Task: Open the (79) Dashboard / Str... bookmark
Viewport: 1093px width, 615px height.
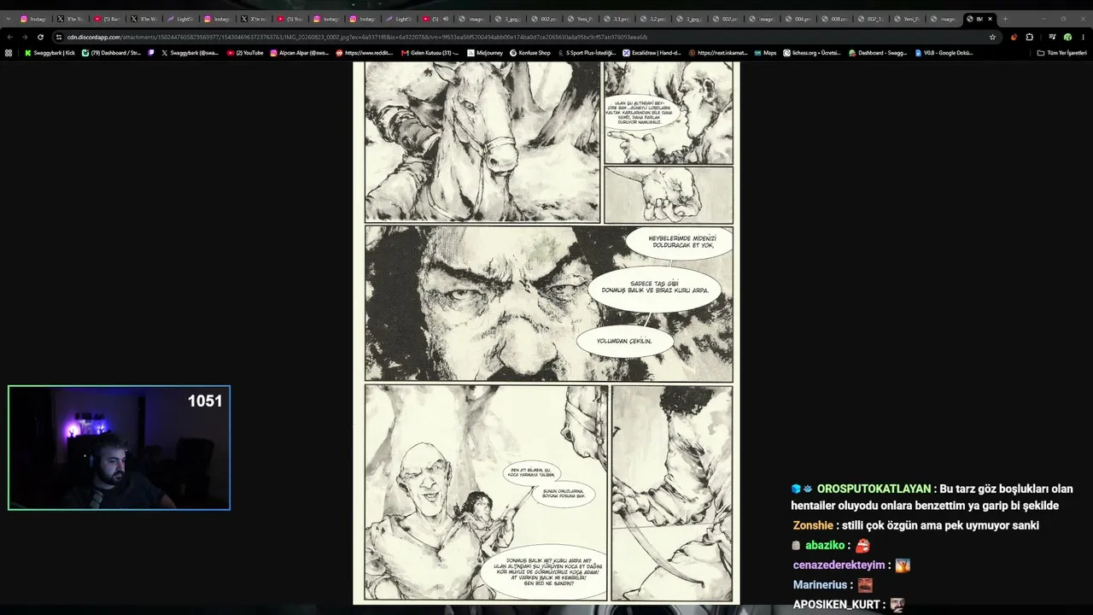Action: click(111, 53)
